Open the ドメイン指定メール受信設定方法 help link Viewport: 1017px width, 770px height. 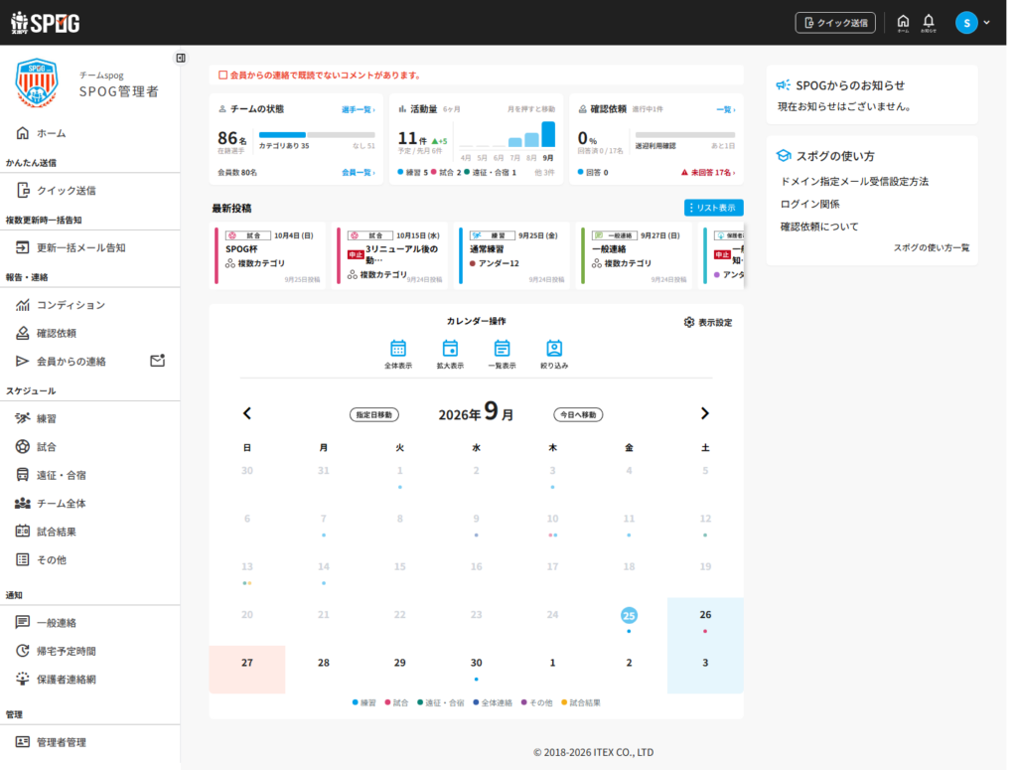854,182
